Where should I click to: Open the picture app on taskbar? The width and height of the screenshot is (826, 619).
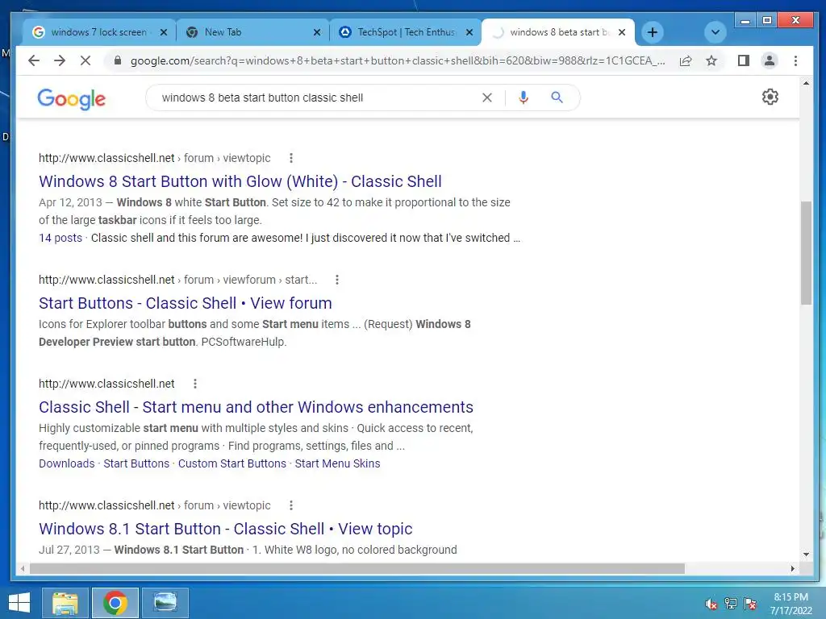click(x=165, y=603)
